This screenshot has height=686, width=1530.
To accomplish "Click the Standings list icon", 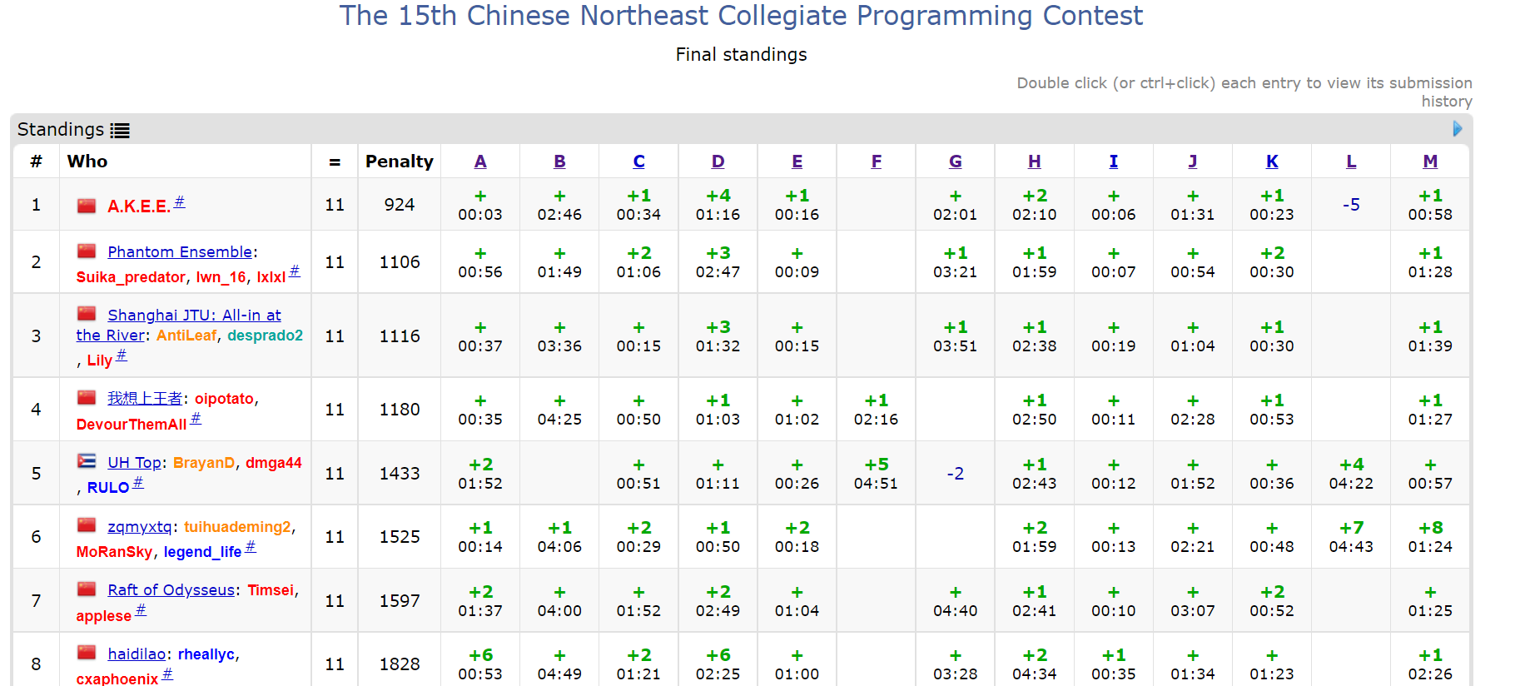I will coord(120,131).
